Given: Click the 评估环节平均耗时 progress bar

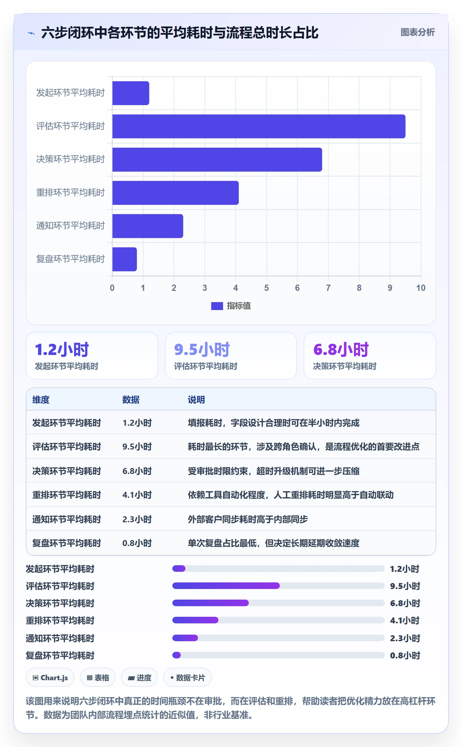Looking at the screenshot, I should [x=278, y=586].
